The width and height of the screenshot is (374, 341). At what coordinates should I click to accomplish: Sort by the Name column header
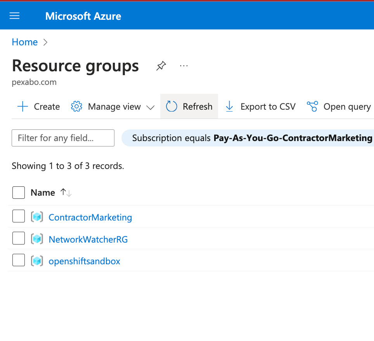43,193
